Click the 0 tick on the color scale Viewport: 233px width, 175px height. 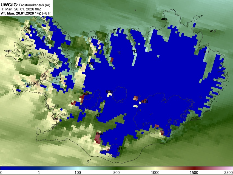click(1, 173)
